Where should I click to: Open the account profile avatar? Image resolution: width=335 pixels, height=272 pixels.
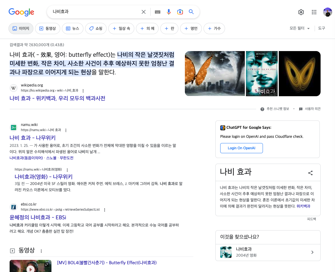click(x=328, y=12)
